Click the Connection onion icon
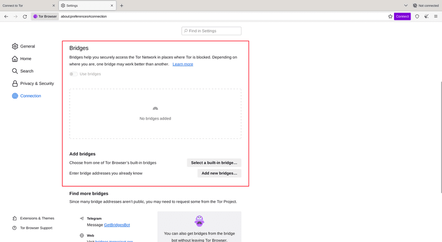442x242 pixels. click(15, 96)
